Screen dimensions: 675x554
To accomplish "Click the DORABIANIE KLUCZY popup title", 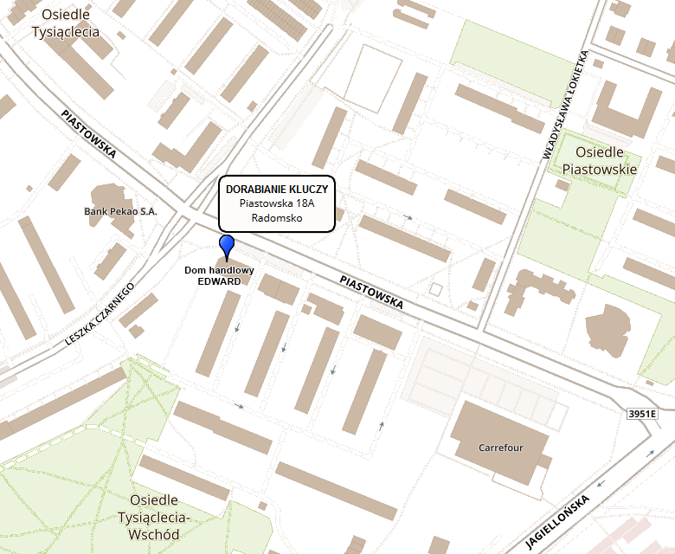I will [x=276, y=188].
